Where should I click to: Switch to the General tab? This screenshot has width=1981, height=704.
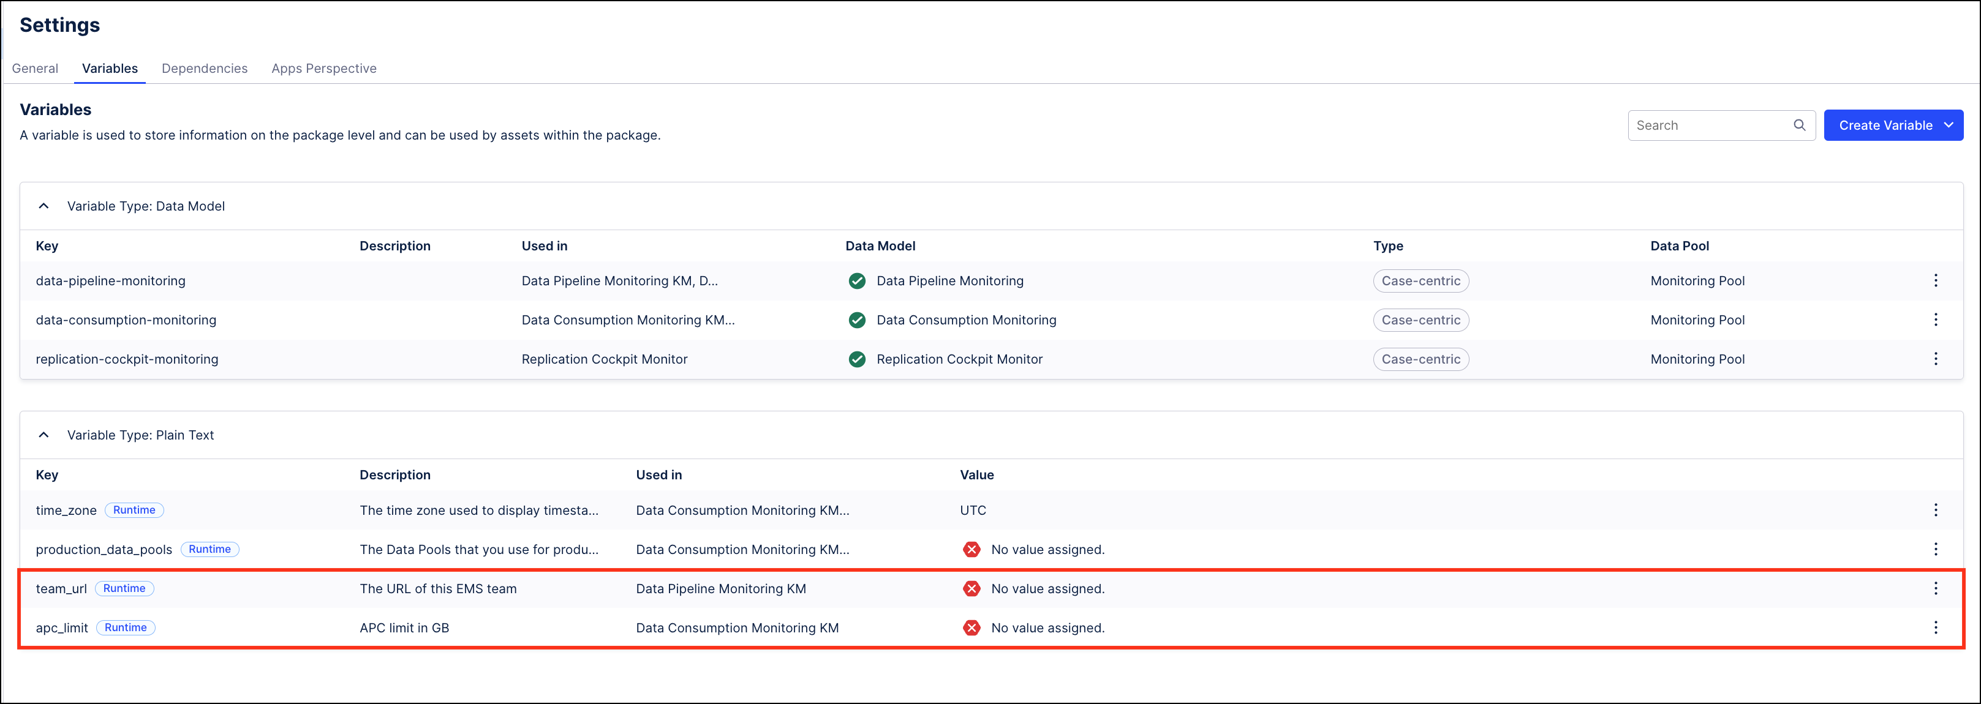36,69
